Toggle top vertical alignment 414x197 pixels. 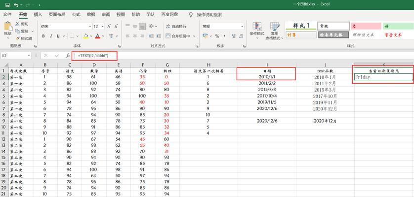tap(127, 26)
